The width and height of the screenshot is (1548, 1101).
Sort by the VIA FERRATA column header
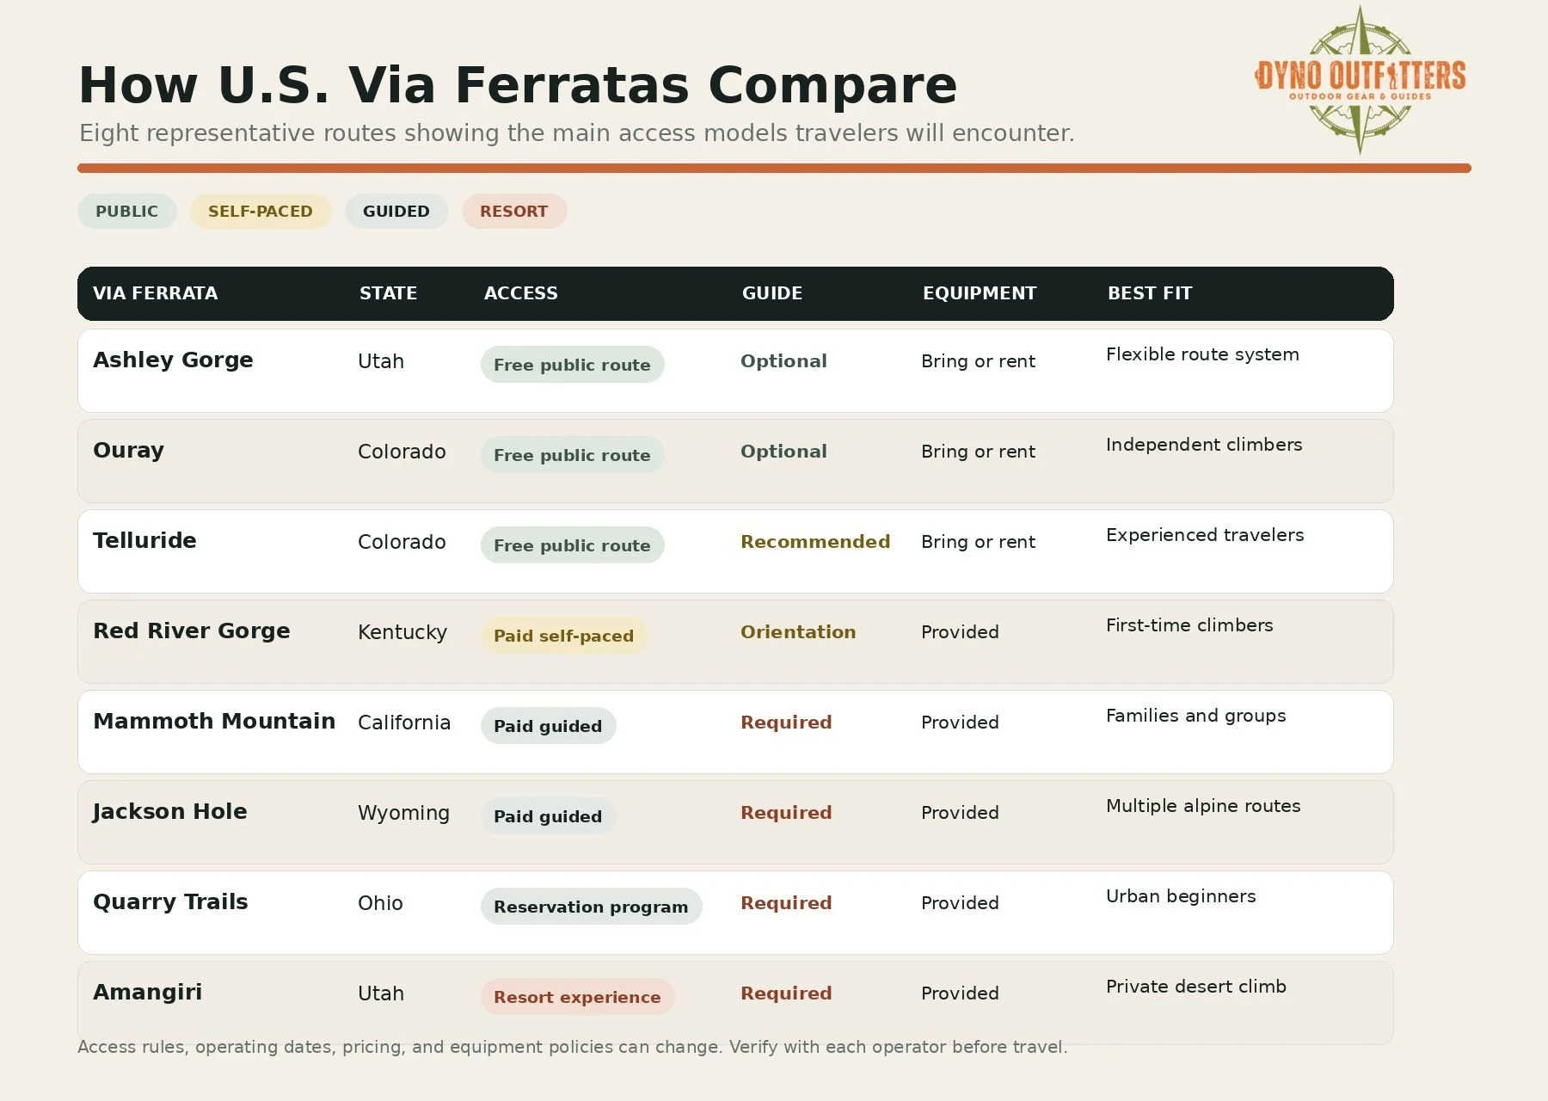pyautogui.click(x=156, y=293)
